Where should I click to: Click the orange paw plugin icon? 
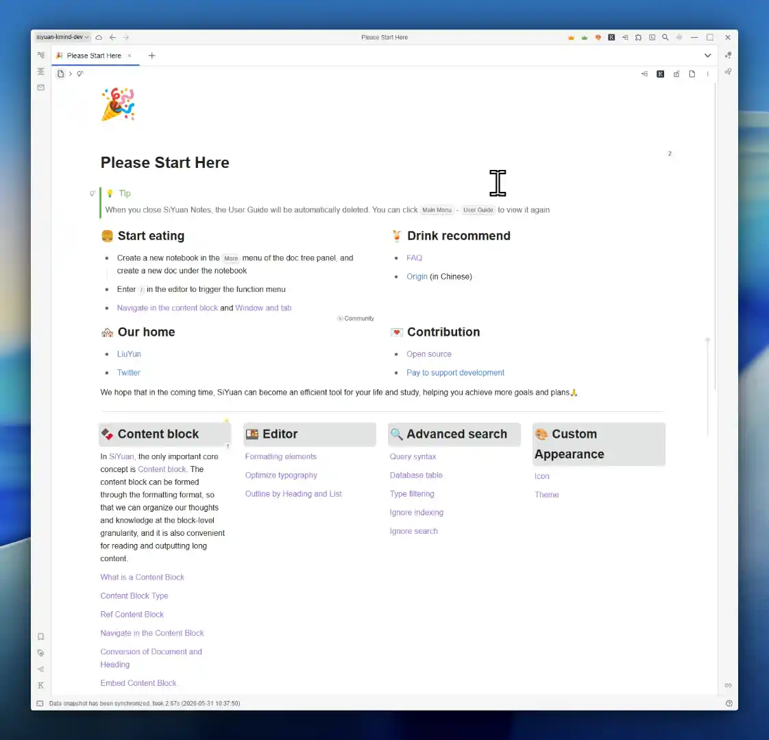pos(598,37)
